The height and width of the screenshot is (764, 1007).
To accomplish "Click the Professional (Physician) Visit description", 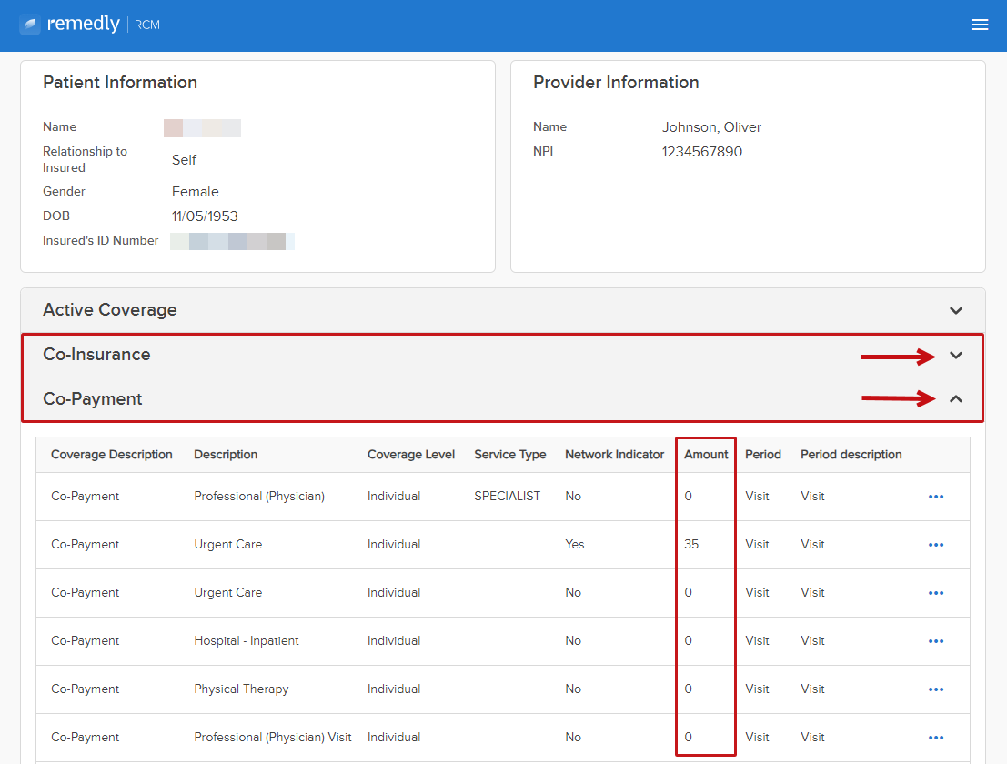I will click(x=273, y=737).
